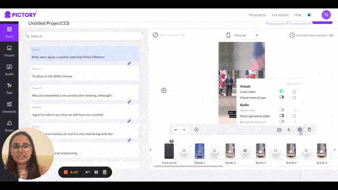This screenshot has width=338, height=190.
Task: Stop the screen recording with red square
Action: (x=65, y=172)
